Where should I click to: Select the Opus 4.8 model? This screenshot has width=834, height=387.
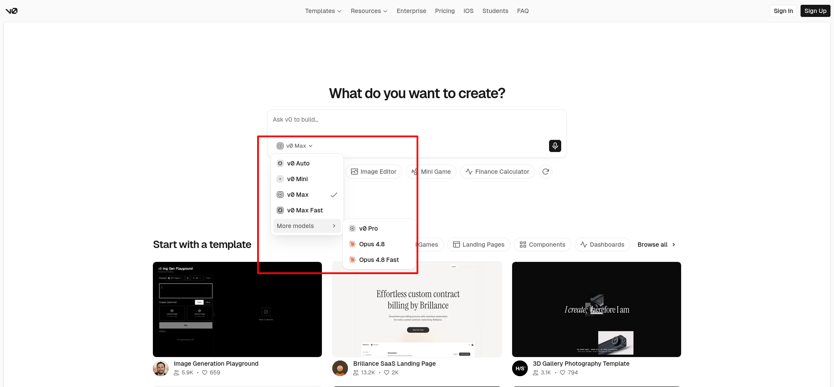[379, 244]
